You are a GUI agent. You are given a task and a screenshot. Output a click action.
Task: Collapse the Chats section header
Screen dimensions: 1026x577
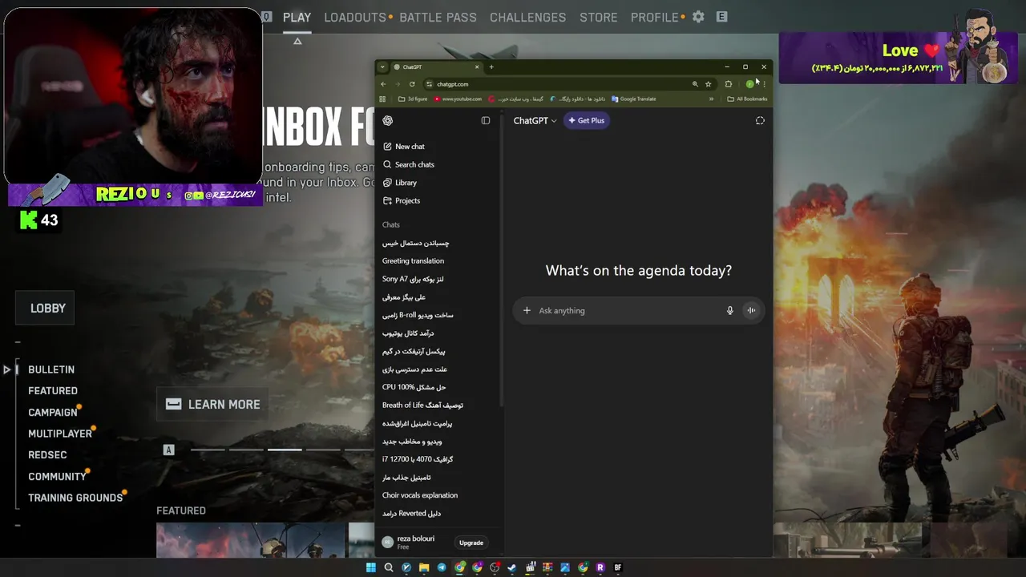pos(391,225)
